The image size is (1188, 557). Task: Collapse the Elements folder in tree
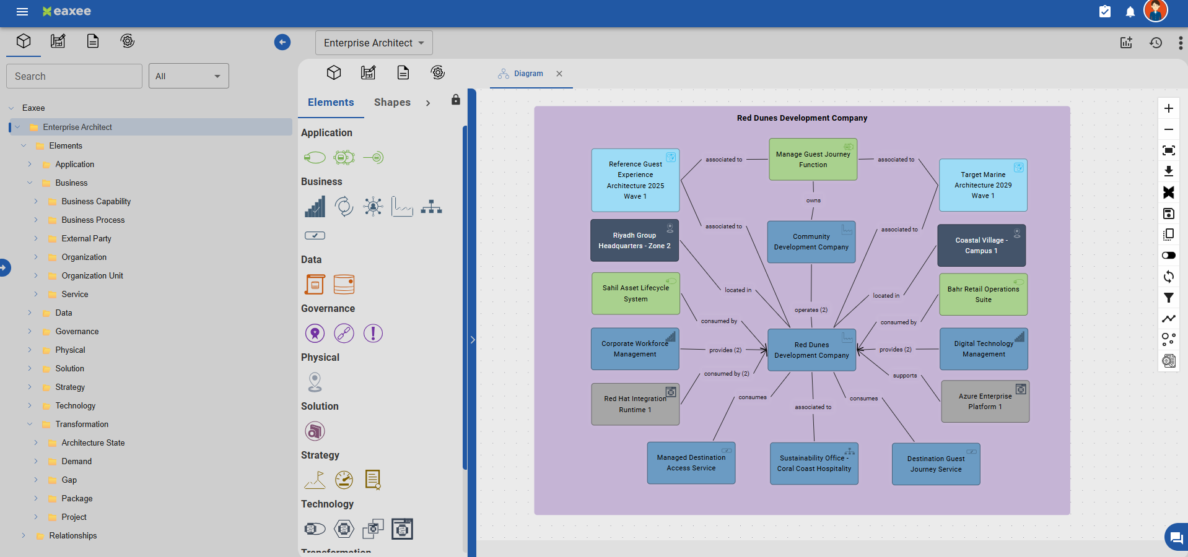[x=24, y=146]
